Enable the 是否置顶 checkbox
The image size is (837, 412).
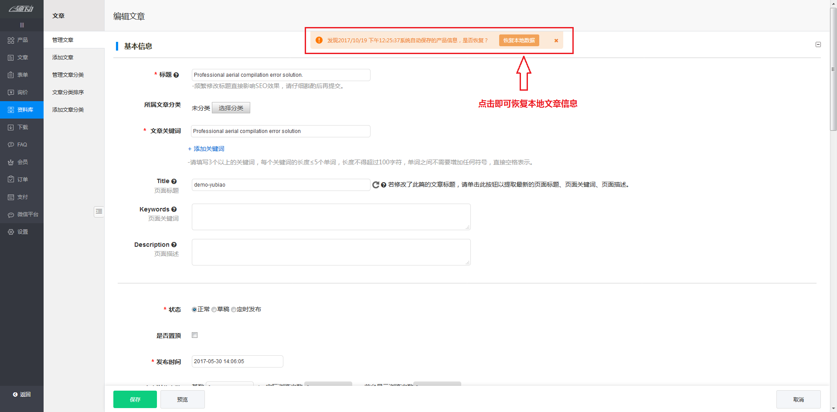point(194,335)
